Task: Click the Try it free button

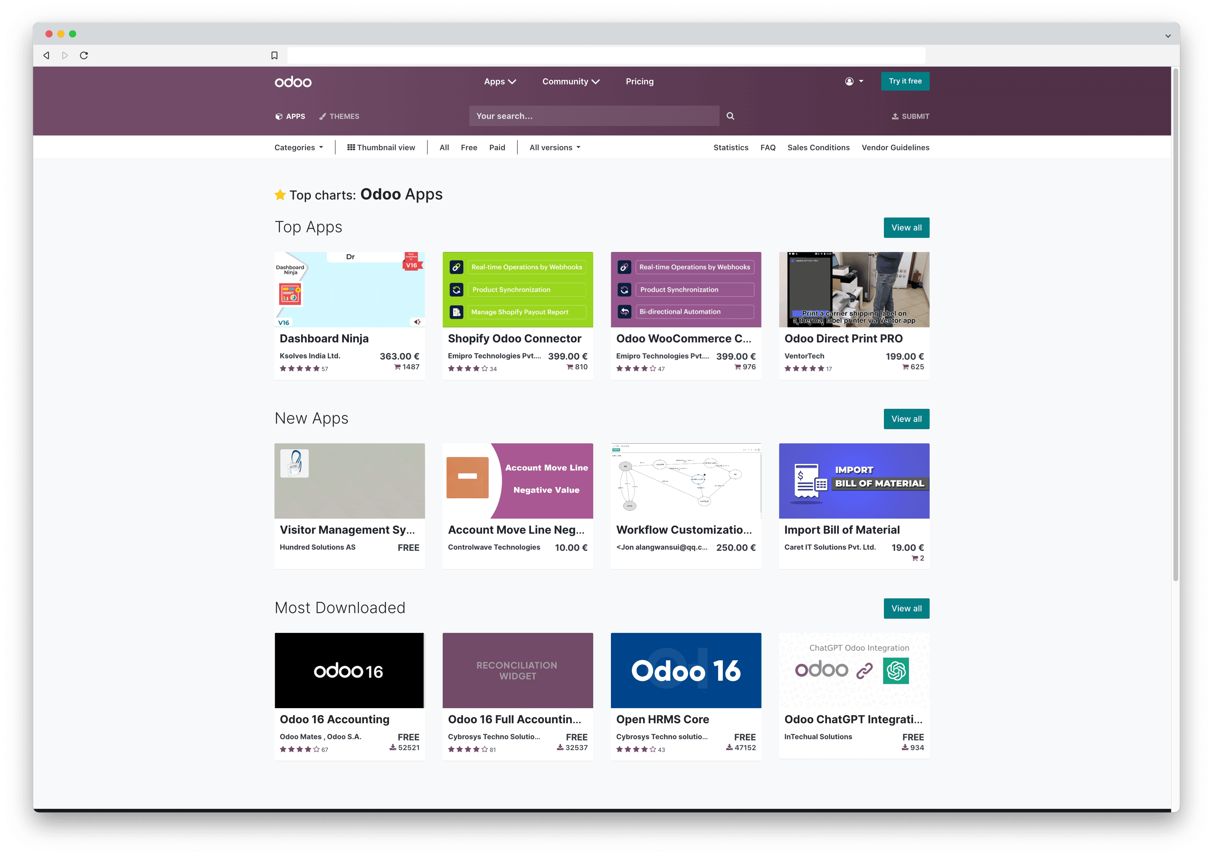Action: (x=904, y=81)
